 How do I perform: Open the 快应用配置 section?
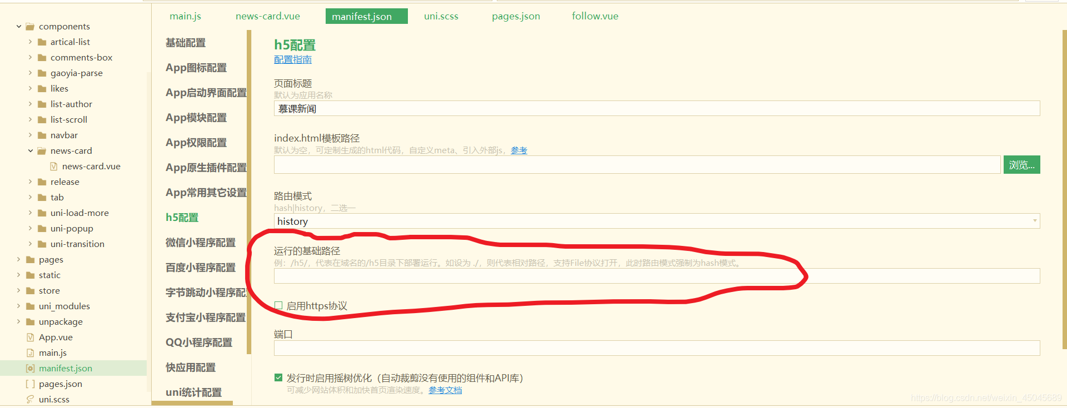tap(191, 367)
